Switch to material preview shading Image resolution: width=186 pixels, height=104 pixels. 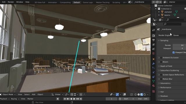142,94
